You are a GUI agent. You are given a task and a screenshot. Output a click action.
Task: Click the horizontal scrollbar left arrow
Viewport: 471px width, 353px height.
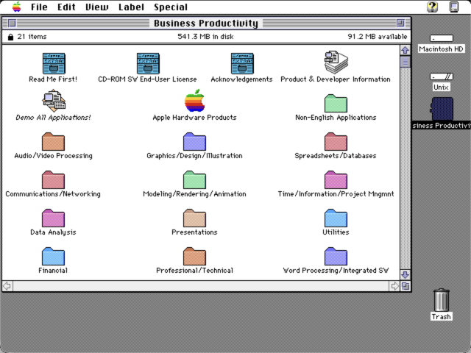point(7,286)
